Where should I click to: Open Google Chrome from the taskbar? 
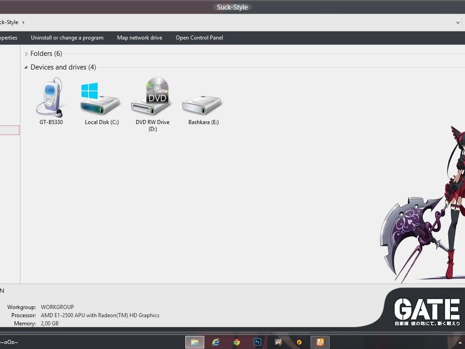(x=236, y=342)
